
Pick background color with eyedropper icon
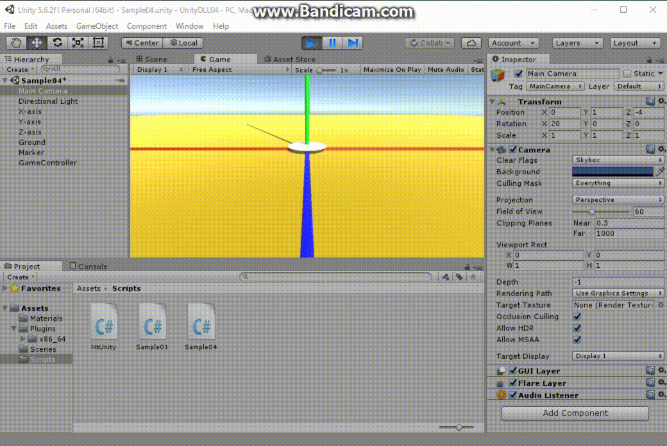(x=660, y=172)
